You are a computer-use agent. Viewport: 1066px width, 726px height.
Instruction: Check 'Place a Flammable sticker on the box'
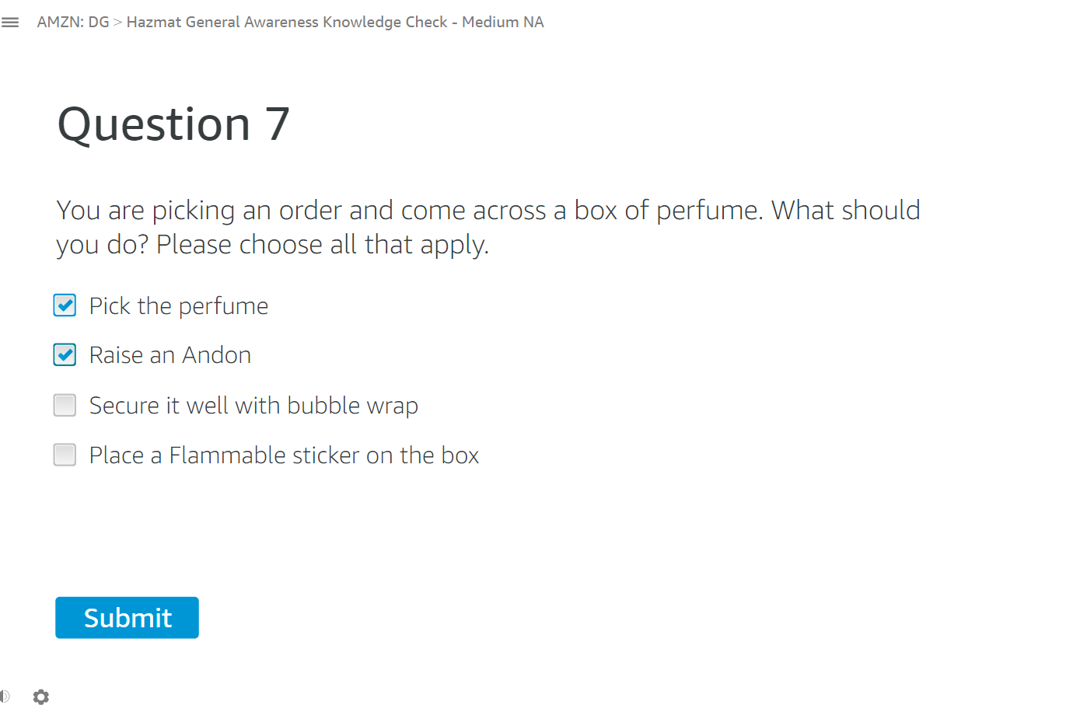tap(65, 455)
